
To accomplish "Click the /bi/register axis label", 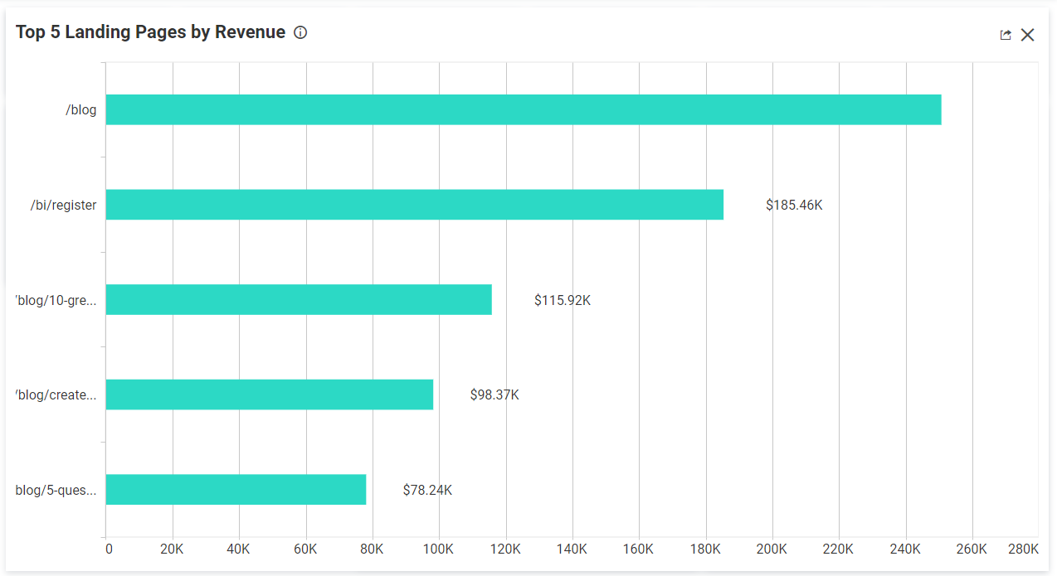I will click(x=66, y=205).
